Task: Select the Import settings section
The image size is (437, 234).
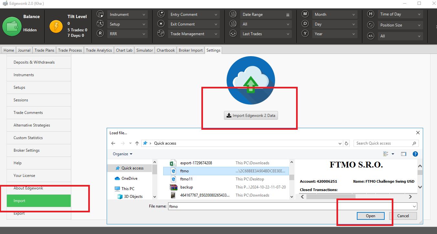Action: (x=39, y=201)
